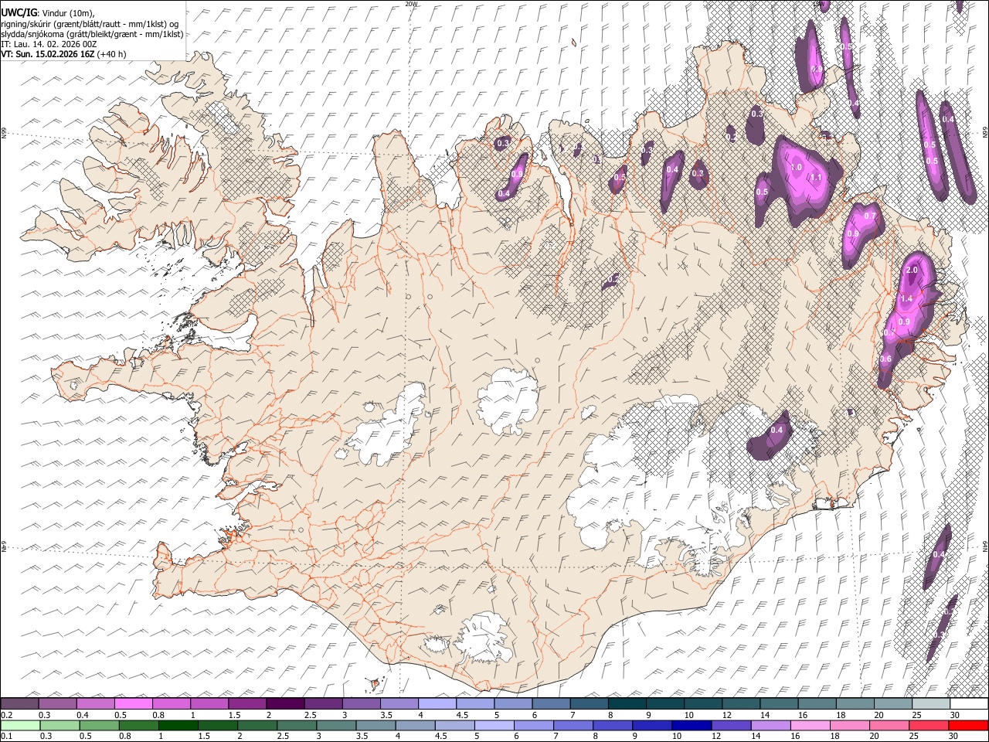Pick the 3–3.5 violet swatch in the upper scale
Screen dimensions: 989x742
(361, 704)
